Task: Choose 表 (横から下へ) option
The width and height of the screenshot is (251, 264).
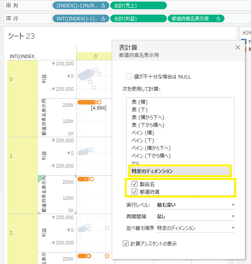Action: (x=148, y=117)
